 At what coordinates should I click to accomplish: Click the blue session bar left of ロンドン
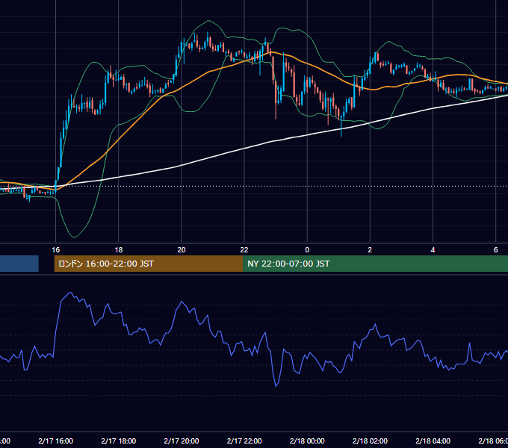coord(19,264)
